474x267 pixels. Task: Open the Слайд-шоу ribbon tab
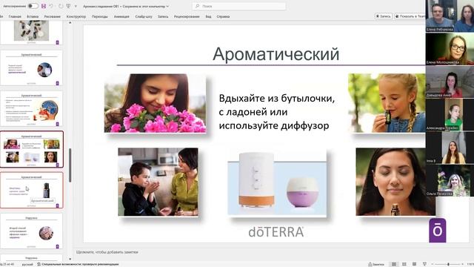click(x=144, y=16)
